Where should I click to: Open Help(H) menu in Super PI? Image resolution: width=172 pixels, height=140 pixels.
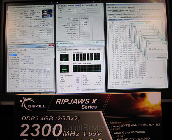[130, 19]
